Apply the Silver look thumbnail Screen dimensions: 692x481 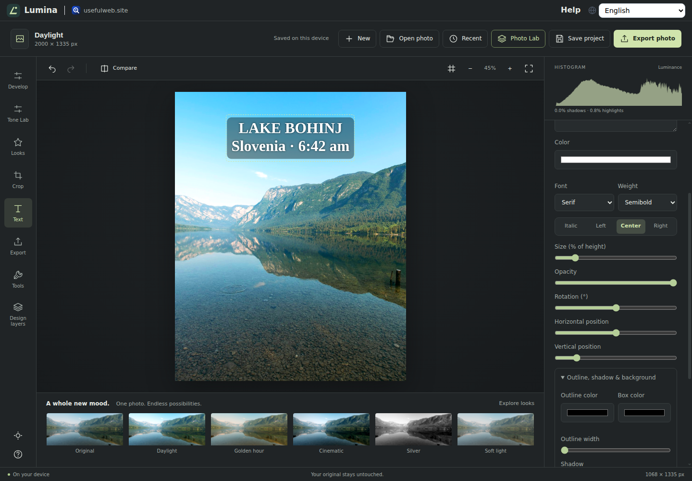click(413, 434)
